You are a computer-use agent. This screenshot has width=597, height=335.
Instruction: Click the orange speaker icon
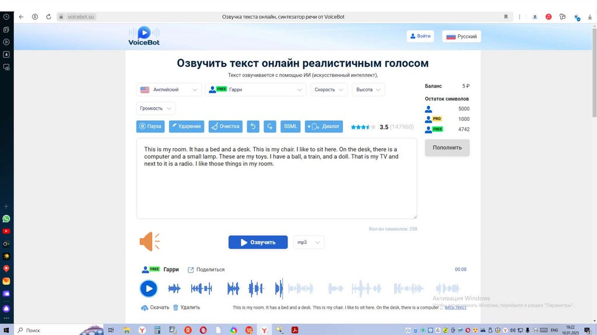[149, 242]
